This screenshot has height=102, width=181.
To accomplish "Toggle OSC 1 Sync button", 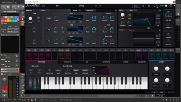I will point(49,18).
